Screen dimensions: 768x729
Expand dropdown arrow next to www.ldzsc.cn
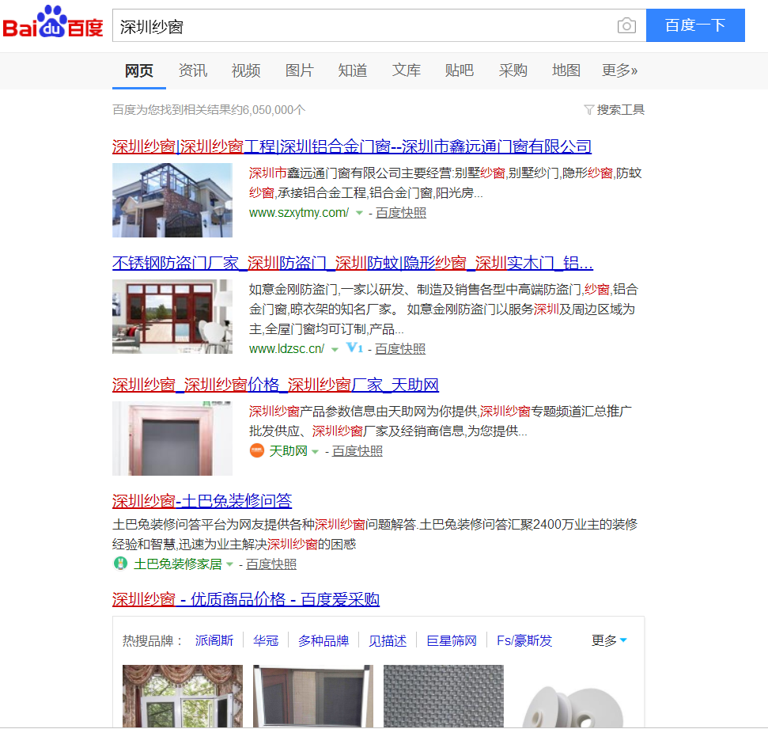335,350
